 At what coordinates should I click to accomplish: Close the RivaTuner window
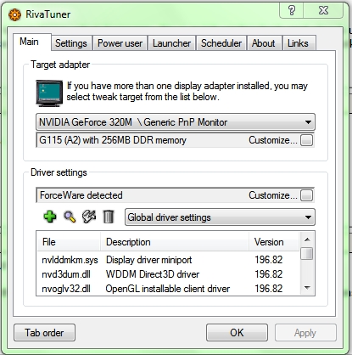[x=323, y=10]
